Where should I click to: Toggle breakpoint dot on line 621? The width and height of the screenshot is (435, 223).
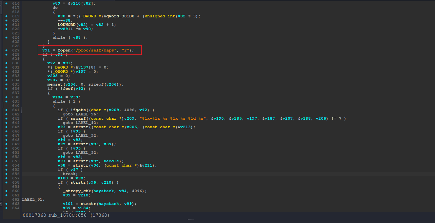click(7, 25)
